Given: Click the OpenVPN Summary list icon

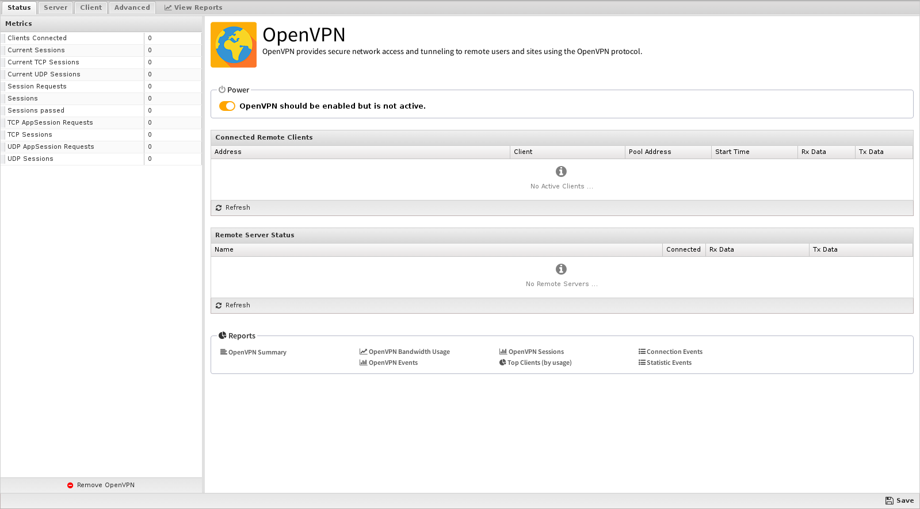Looking at the screenshot, I should (x=223, y=352).
